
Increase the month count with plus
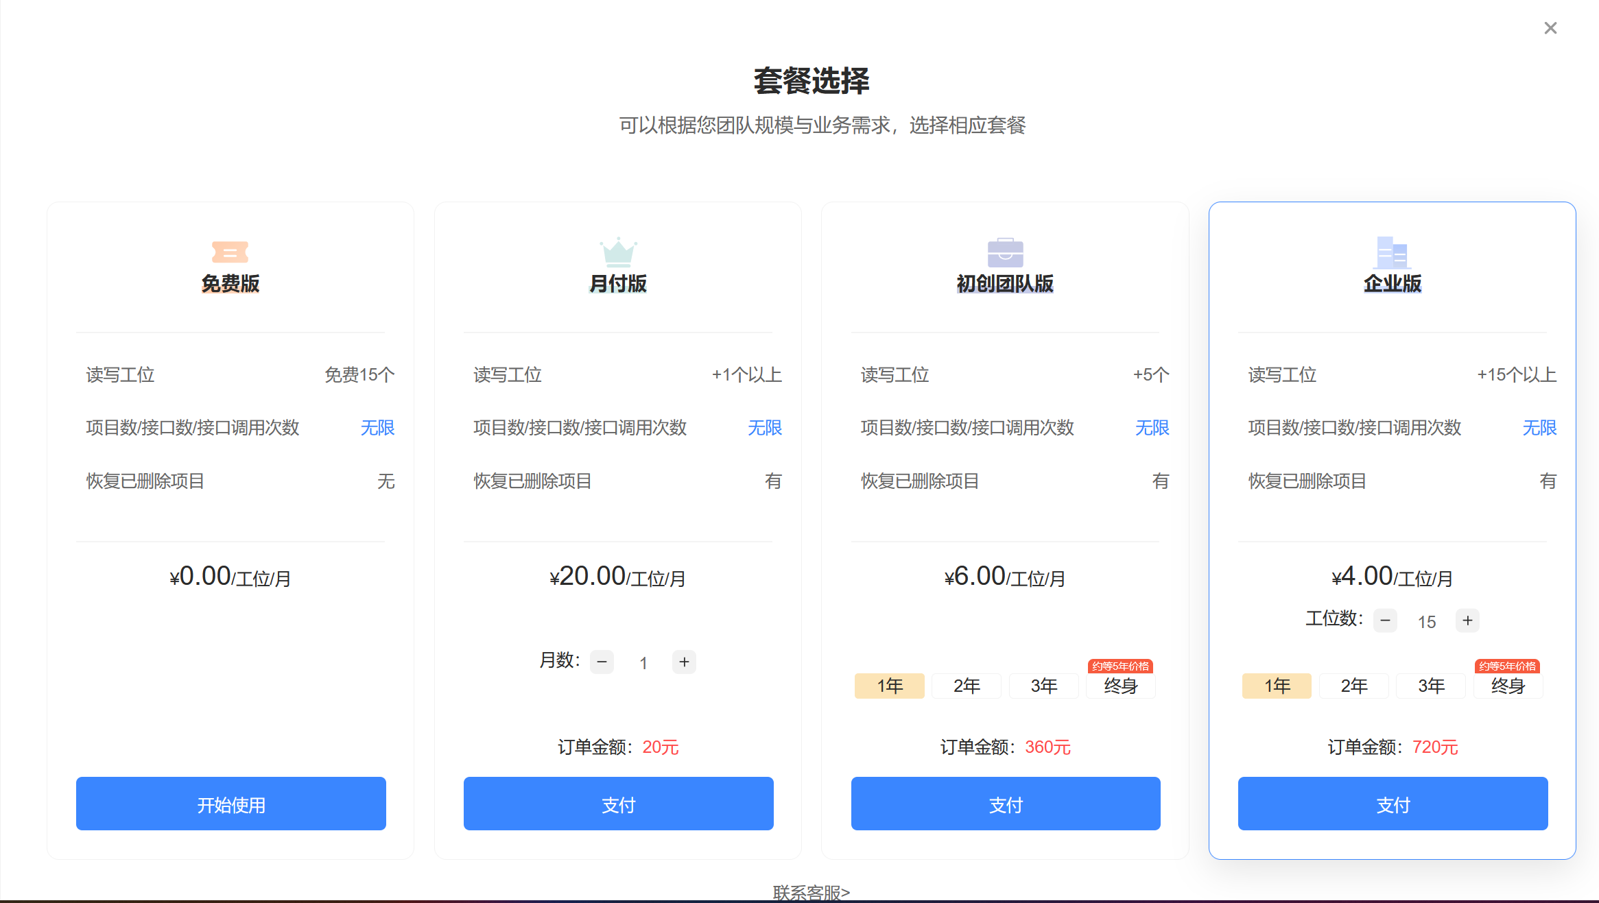684,662
